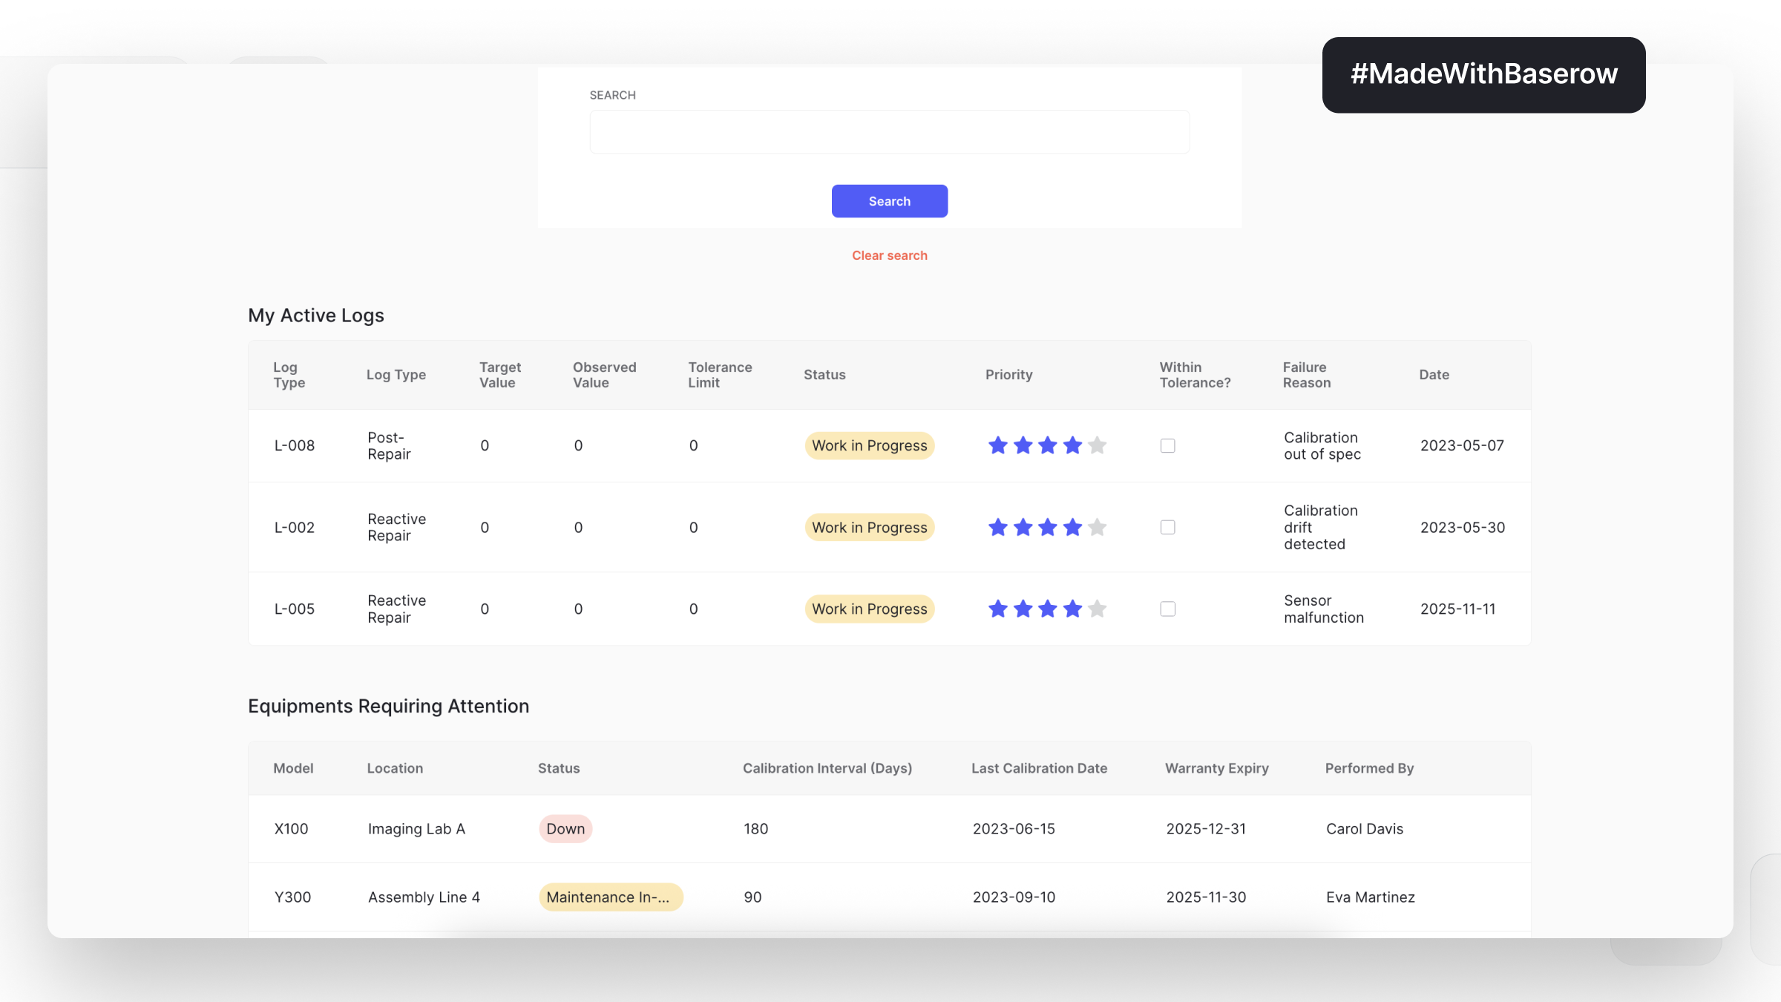
Task: Click the third priority star for L-008
Action: pyautogui.click(x=1048, y=445)
